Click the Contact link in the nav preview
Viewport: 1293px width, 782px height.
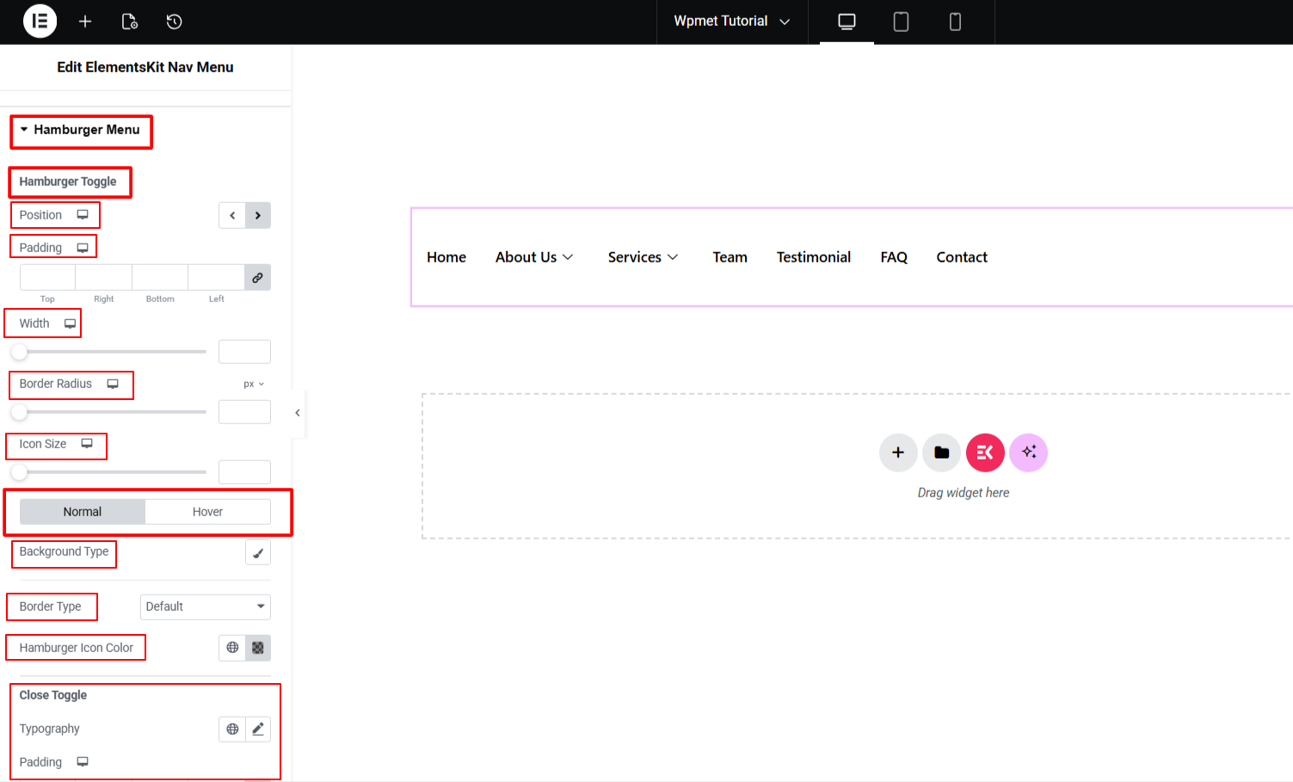click(961, 256)
